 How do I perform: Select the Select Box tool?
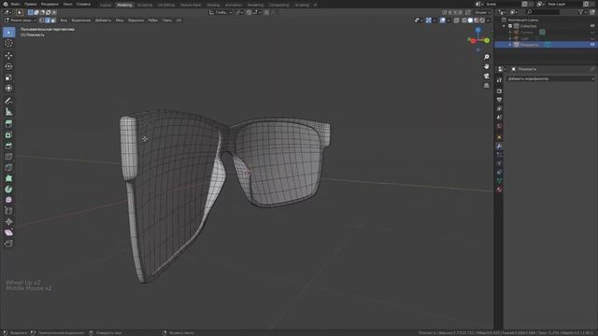pos(8,33)
